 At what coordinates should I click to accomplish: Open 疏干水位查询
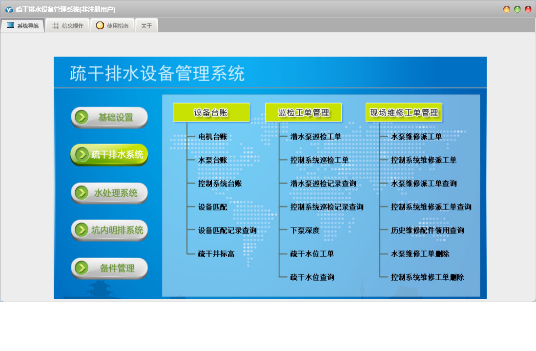312,277
